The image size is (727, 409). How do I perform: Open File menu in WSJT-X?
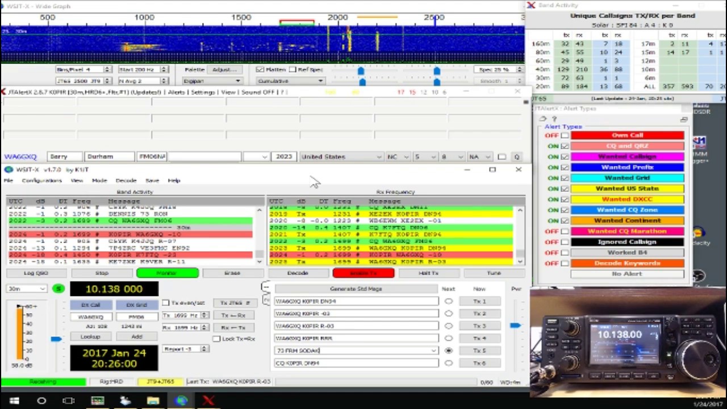[8, 181]
